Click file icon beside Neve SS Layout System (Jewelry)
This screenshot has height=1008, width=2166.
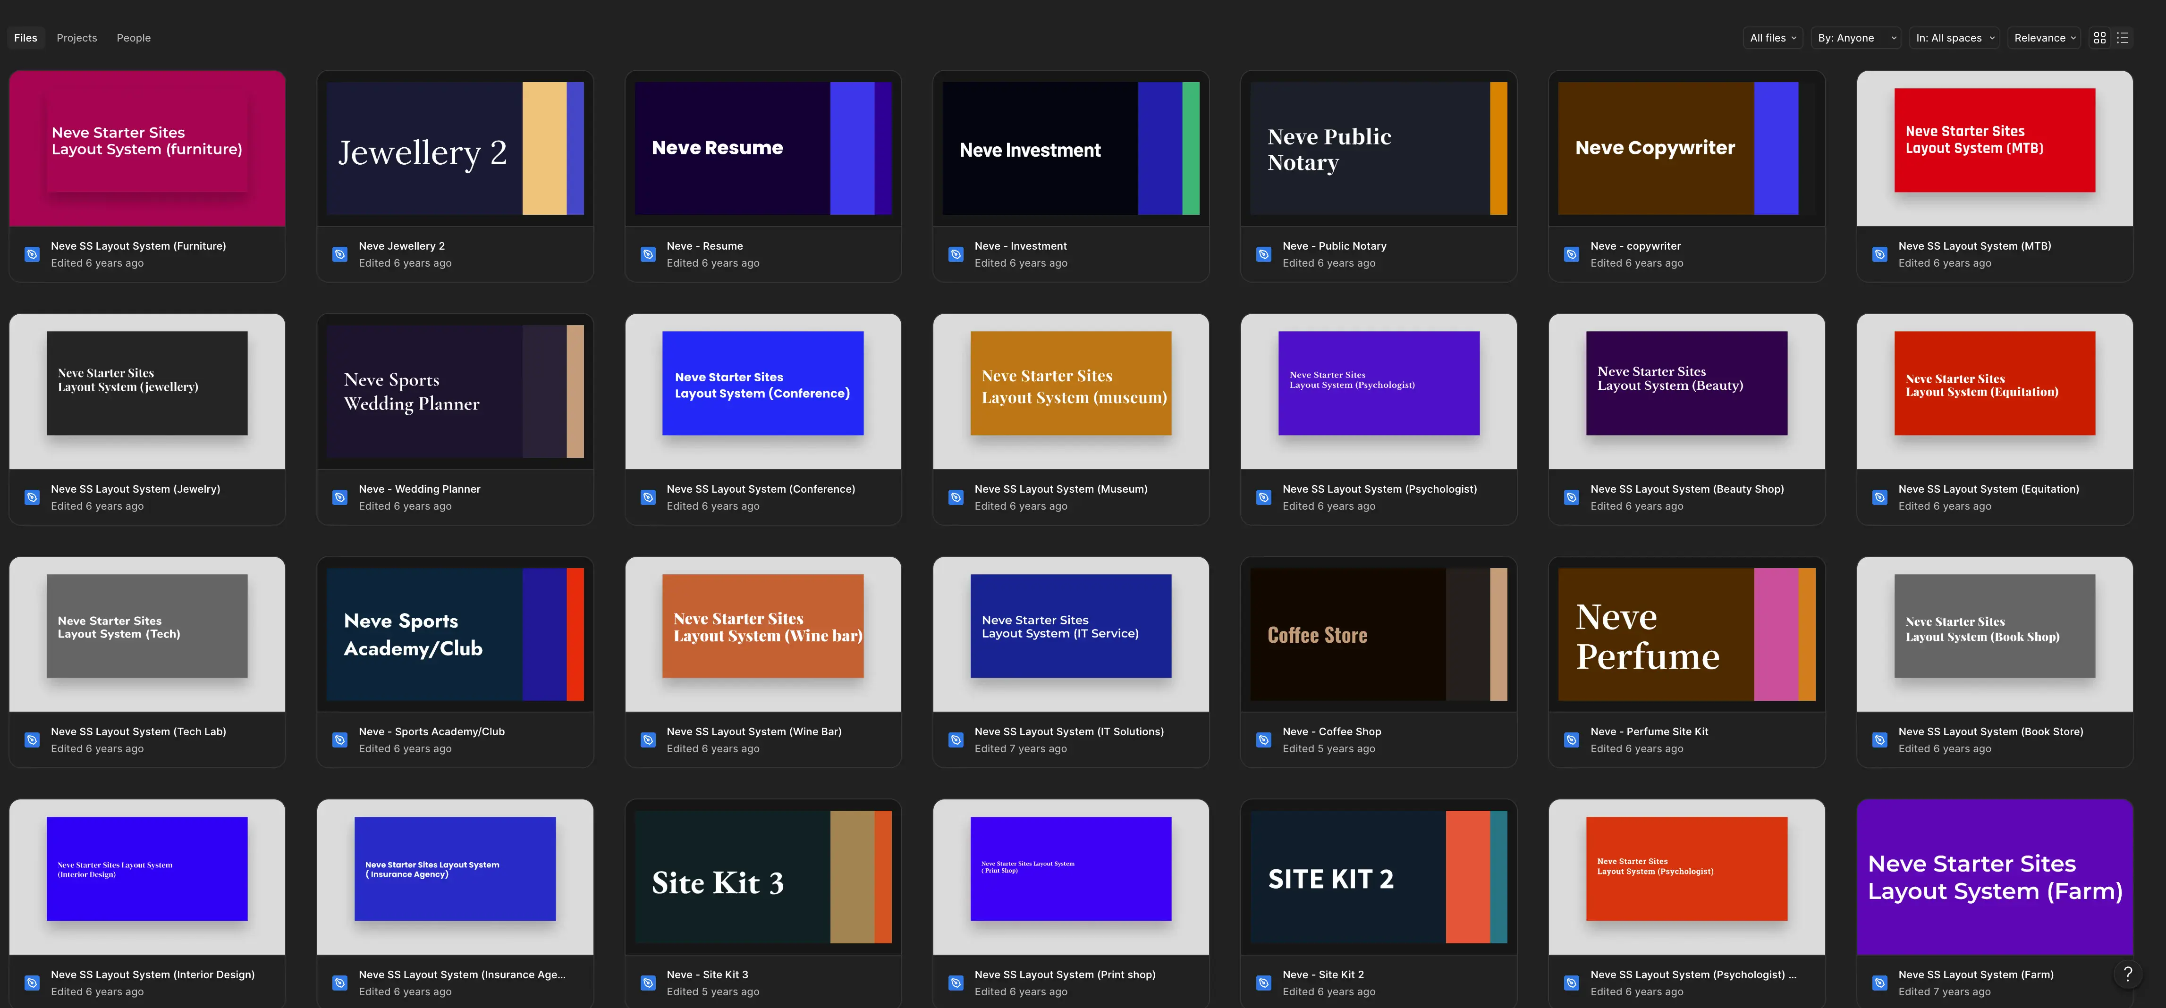(x=32, y=497)
